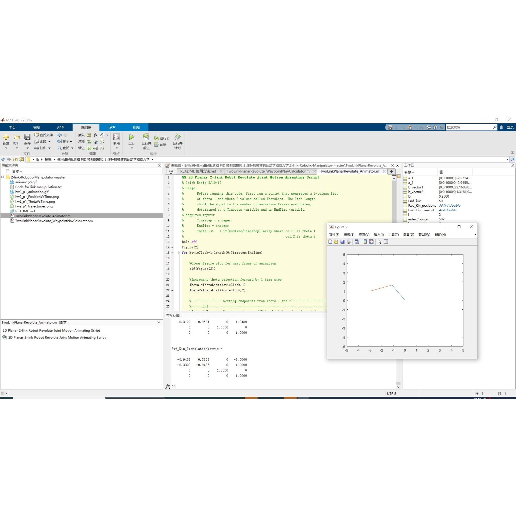The width and height of the screenshot is (516, 516).
Task: Open Figure 2's File (文件) menu
Action: (334, 235)
